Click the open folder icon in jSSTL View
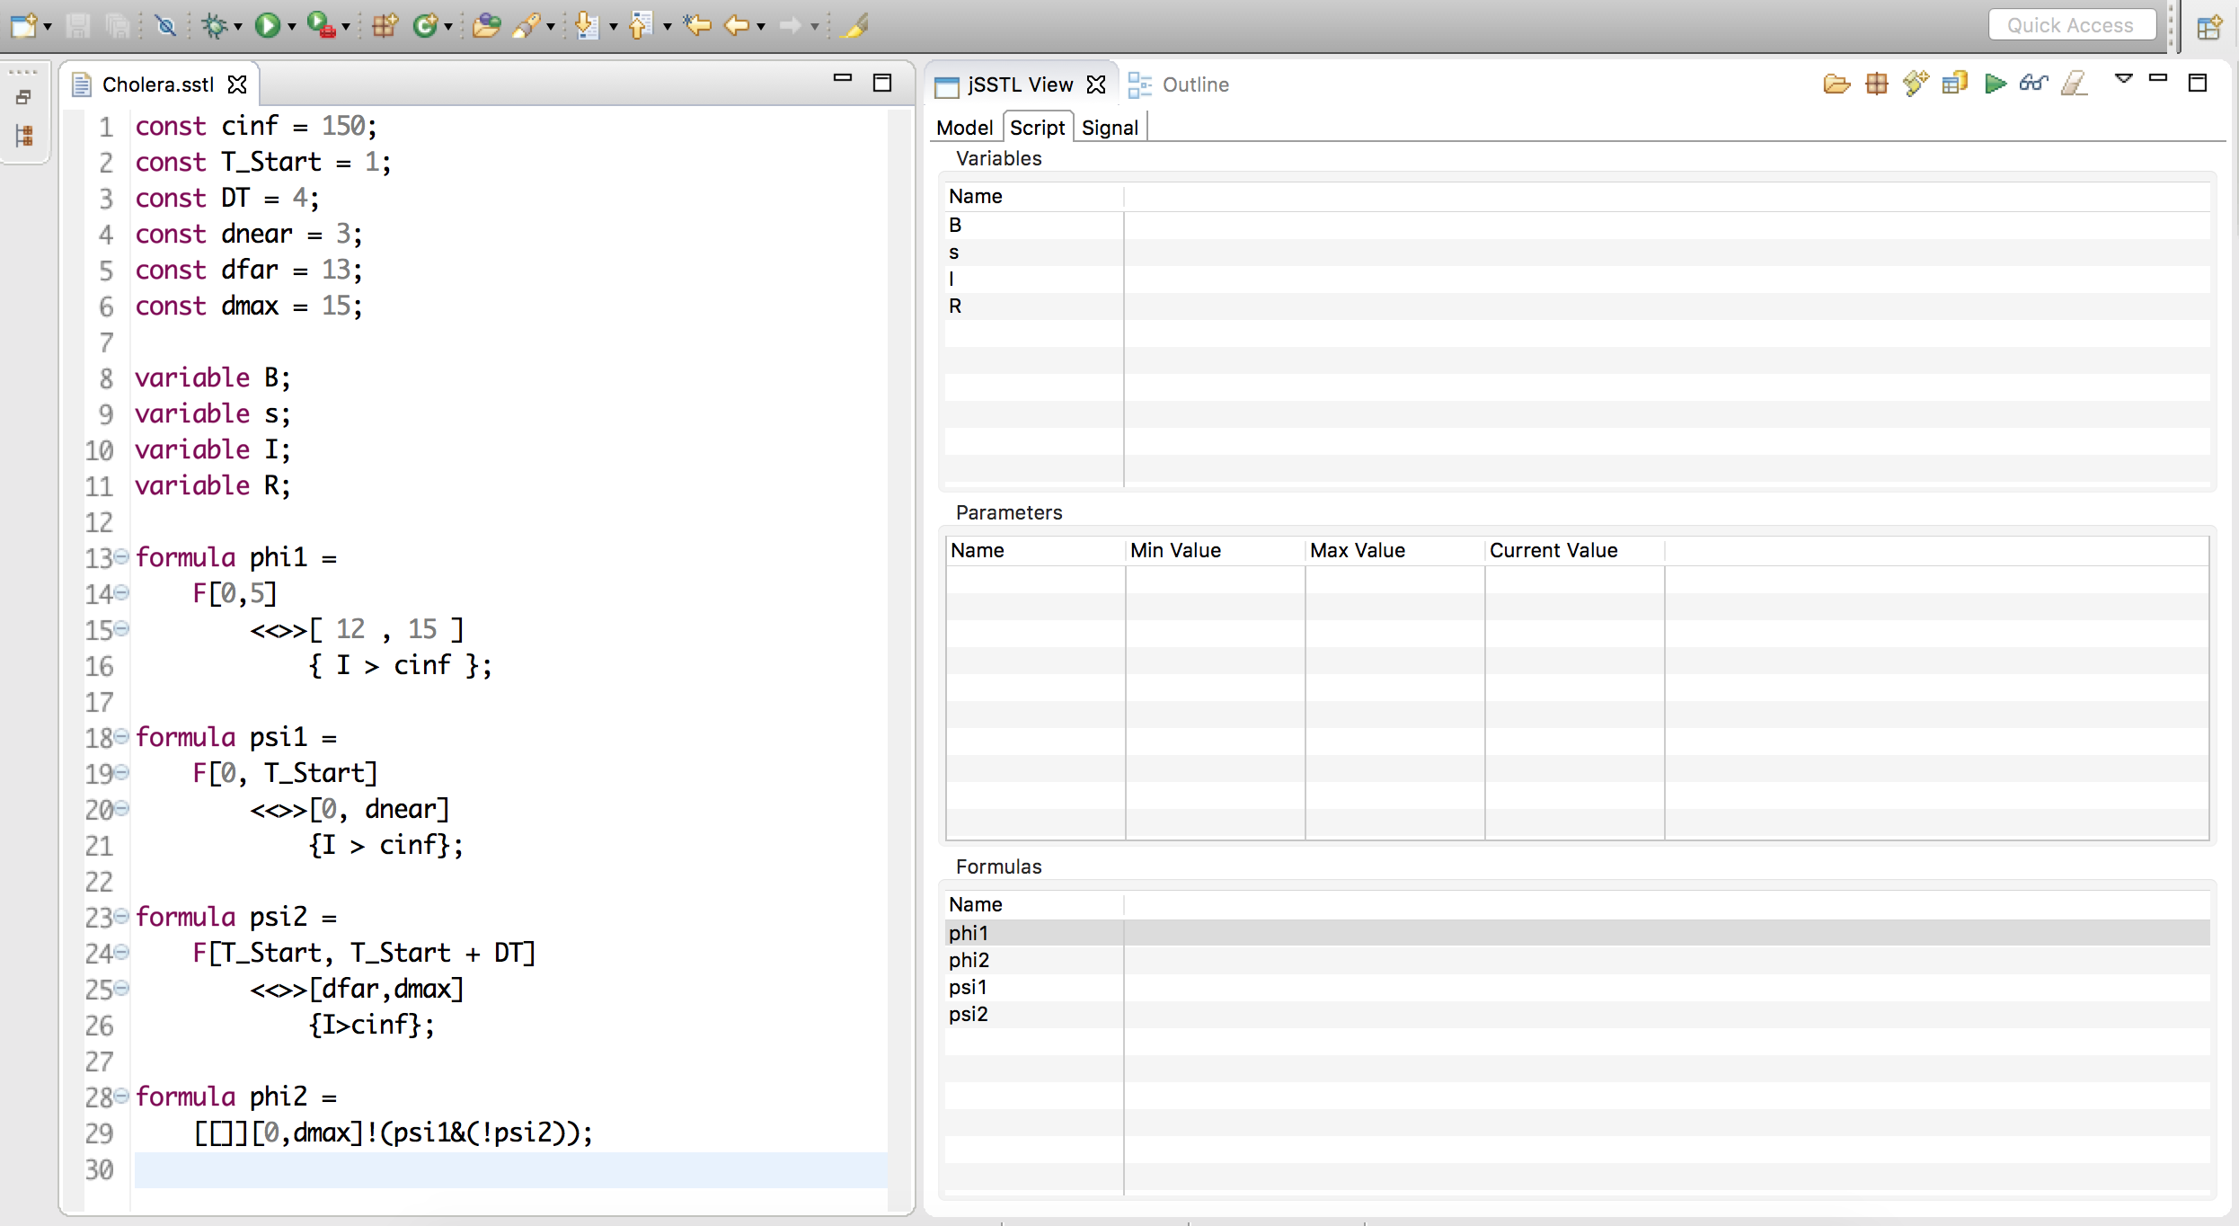The image size is (2239, 1226). pos(1836,84)
